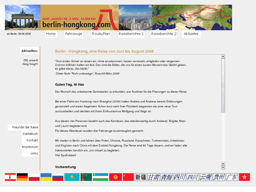Show the Impressum page
Image resolution: width=256 pixels, height=192 pixels.
click(x=30, y=147)
